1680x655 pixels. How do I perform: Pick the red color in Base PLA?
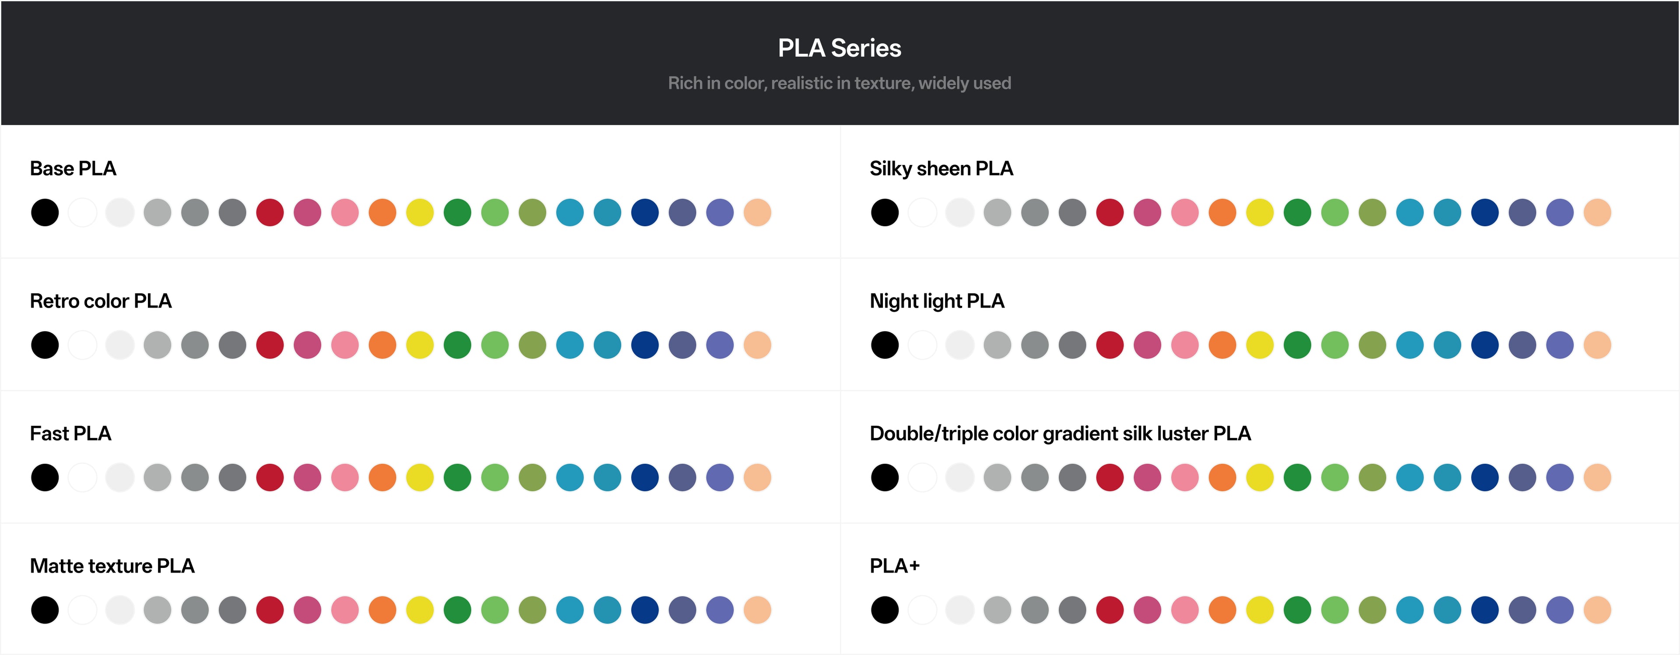(270, 213)
